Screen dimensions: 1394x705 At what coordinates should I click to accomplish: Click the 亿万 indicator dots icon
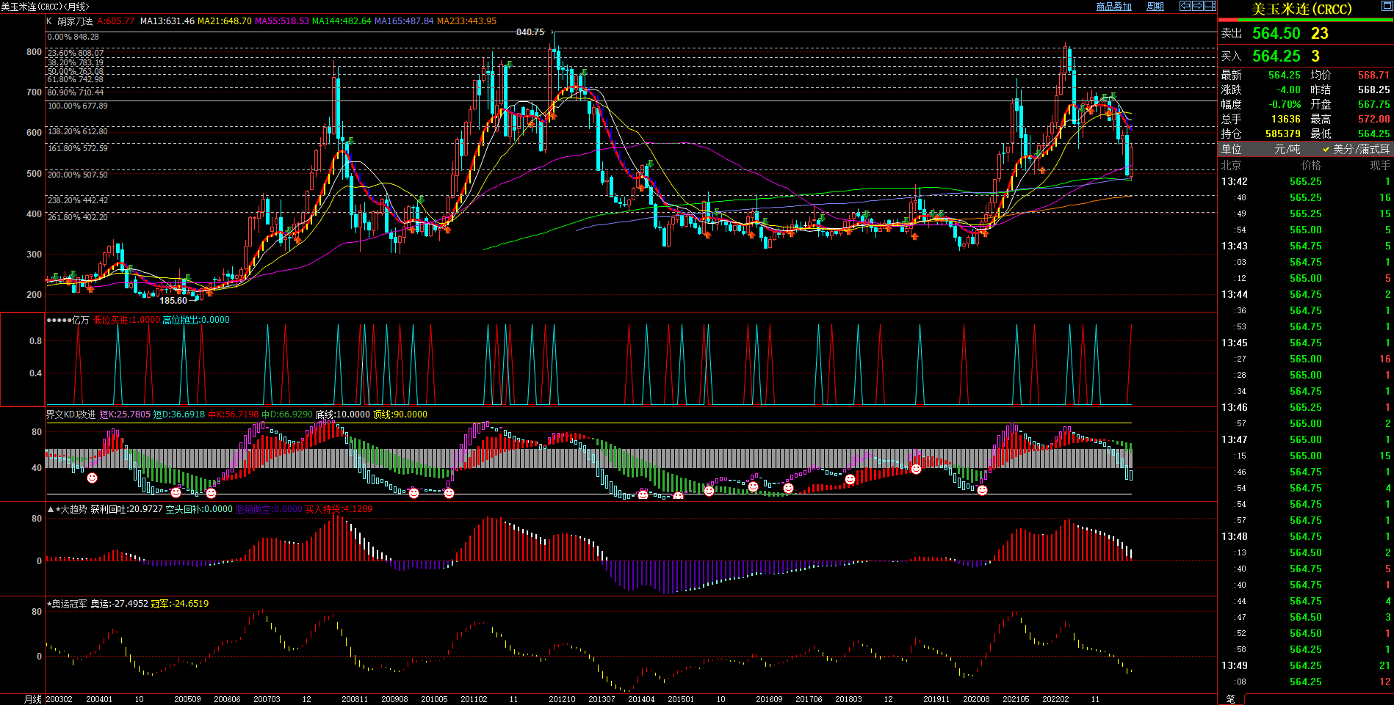[59, 320]
